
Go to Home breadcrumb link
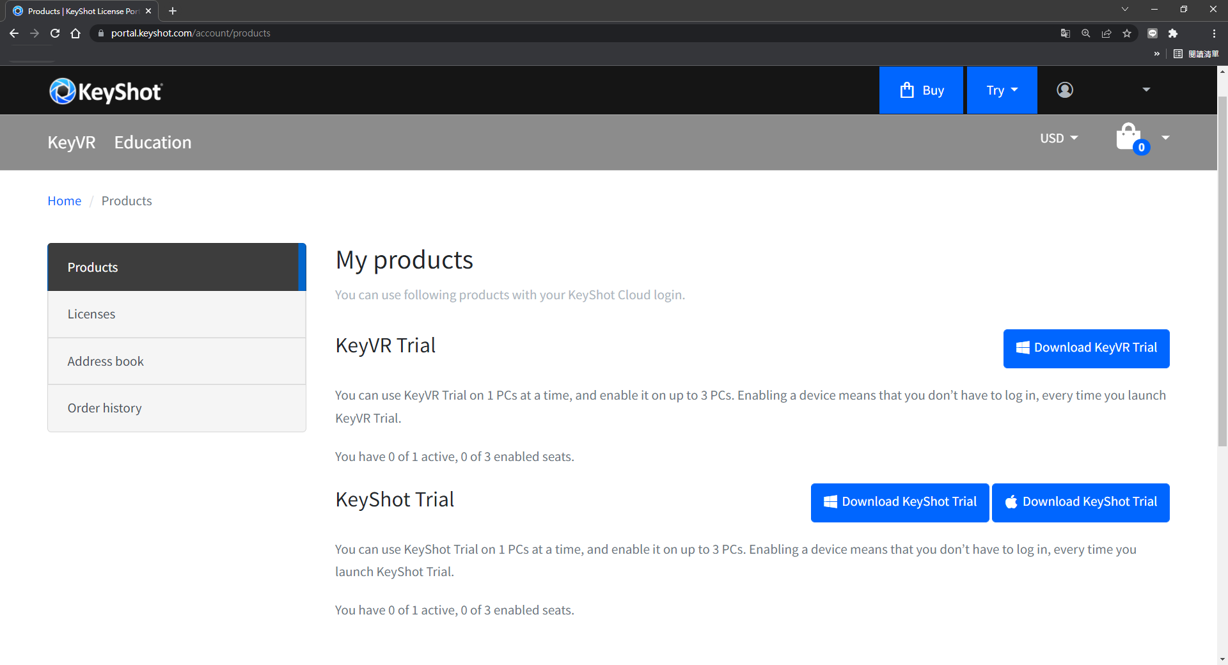click(x=64, y=201)
